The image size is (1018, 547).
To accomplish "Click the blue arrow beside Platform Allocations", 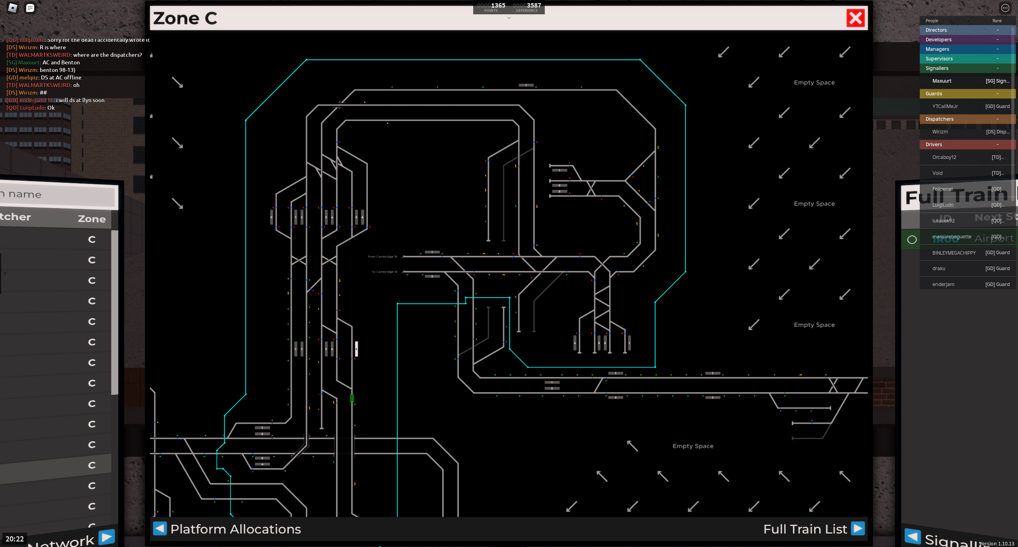I will tap(160, 528).
